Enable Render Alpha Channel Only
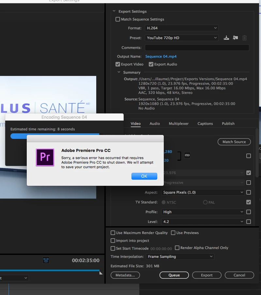The image size is (261, 295). coord(177,248)
